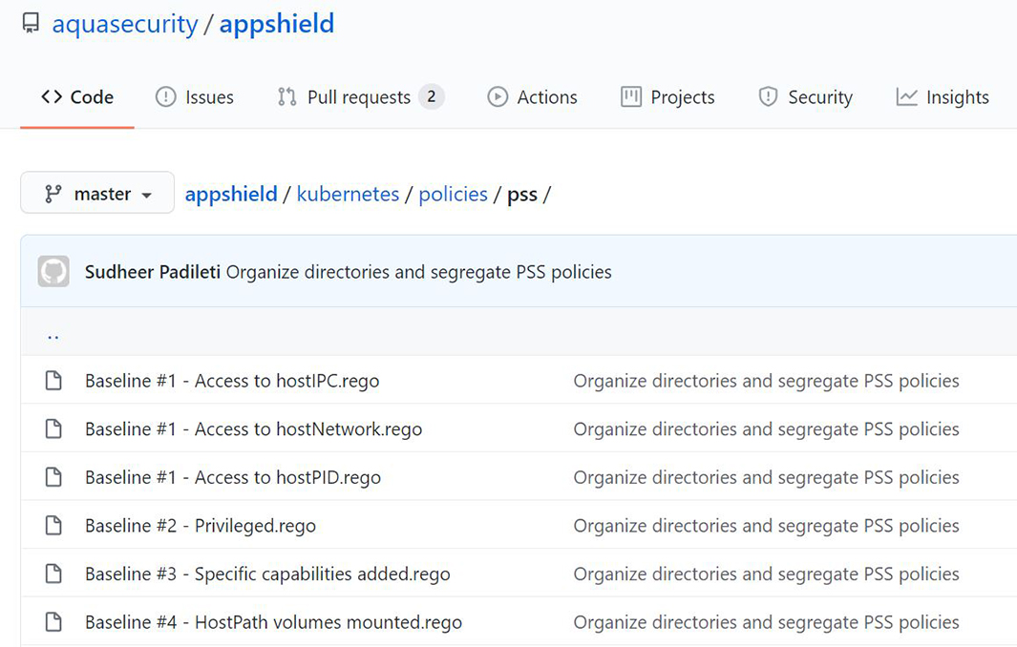Click Sudheer Padileti's avatar image
Image resolution: width=1017 pixels, height=647 pixels.
coord(53,272)
